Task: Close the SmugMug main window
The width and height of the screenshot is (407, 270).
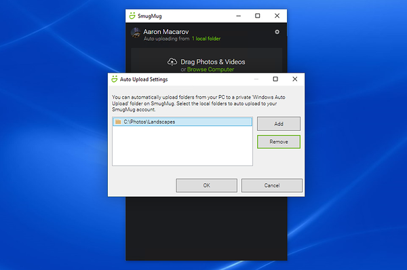Action: coord(277,16)
